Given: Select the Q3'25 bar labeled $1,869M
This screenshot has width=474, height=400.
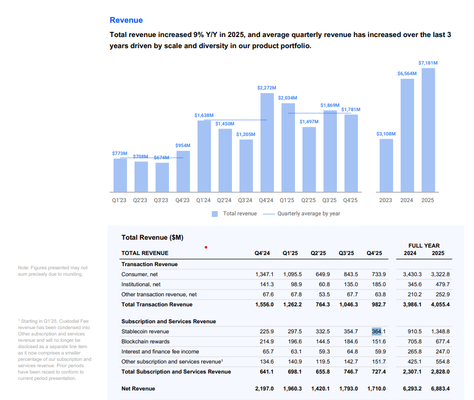Looking at the screenshot, I should coord(330,151).
